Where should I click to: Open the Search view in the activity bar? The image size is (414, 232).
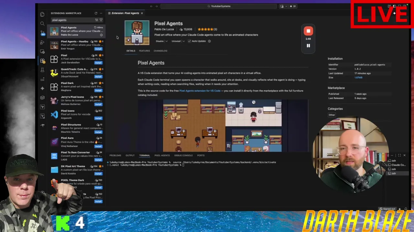tap(42, 24)
